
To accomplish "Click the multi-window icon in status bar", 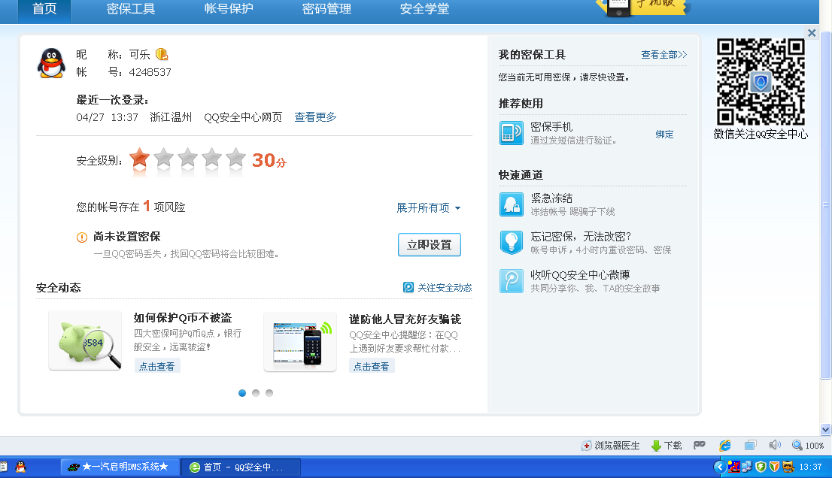I will [750, 446].
